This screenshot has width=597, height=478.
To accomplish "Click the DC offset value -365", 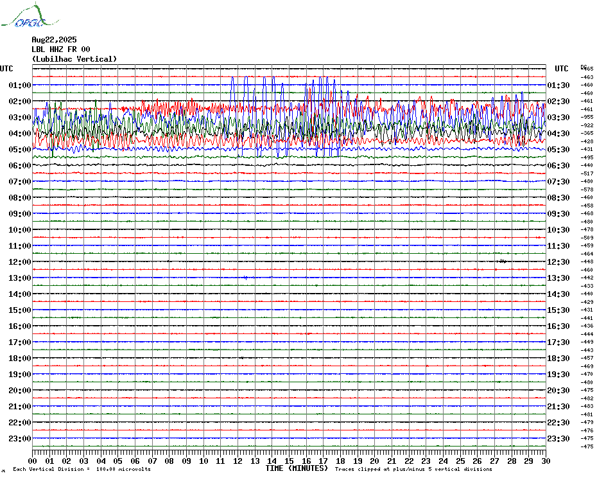I will click(x=587, y=134).
